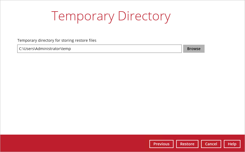Screen dimensions: 245x152
Task: Focus the temporary directory path field
Action: [107, 49]
